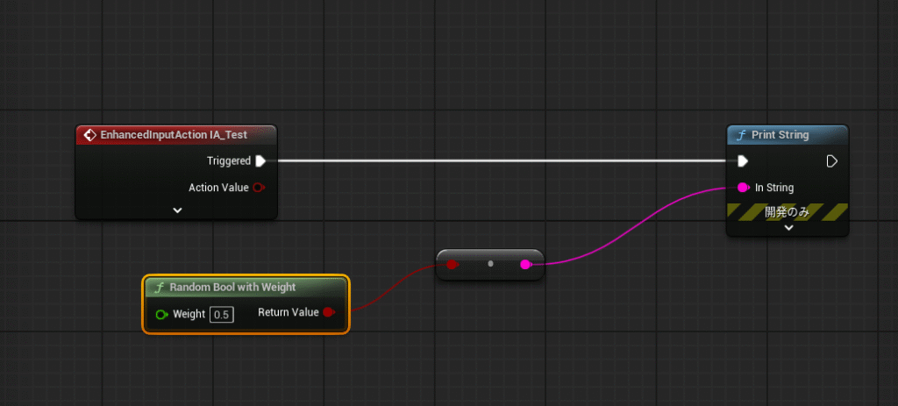Click the event diamond icon on IA_Test
The image size is (898, 406).
click(x=89, y=135)
